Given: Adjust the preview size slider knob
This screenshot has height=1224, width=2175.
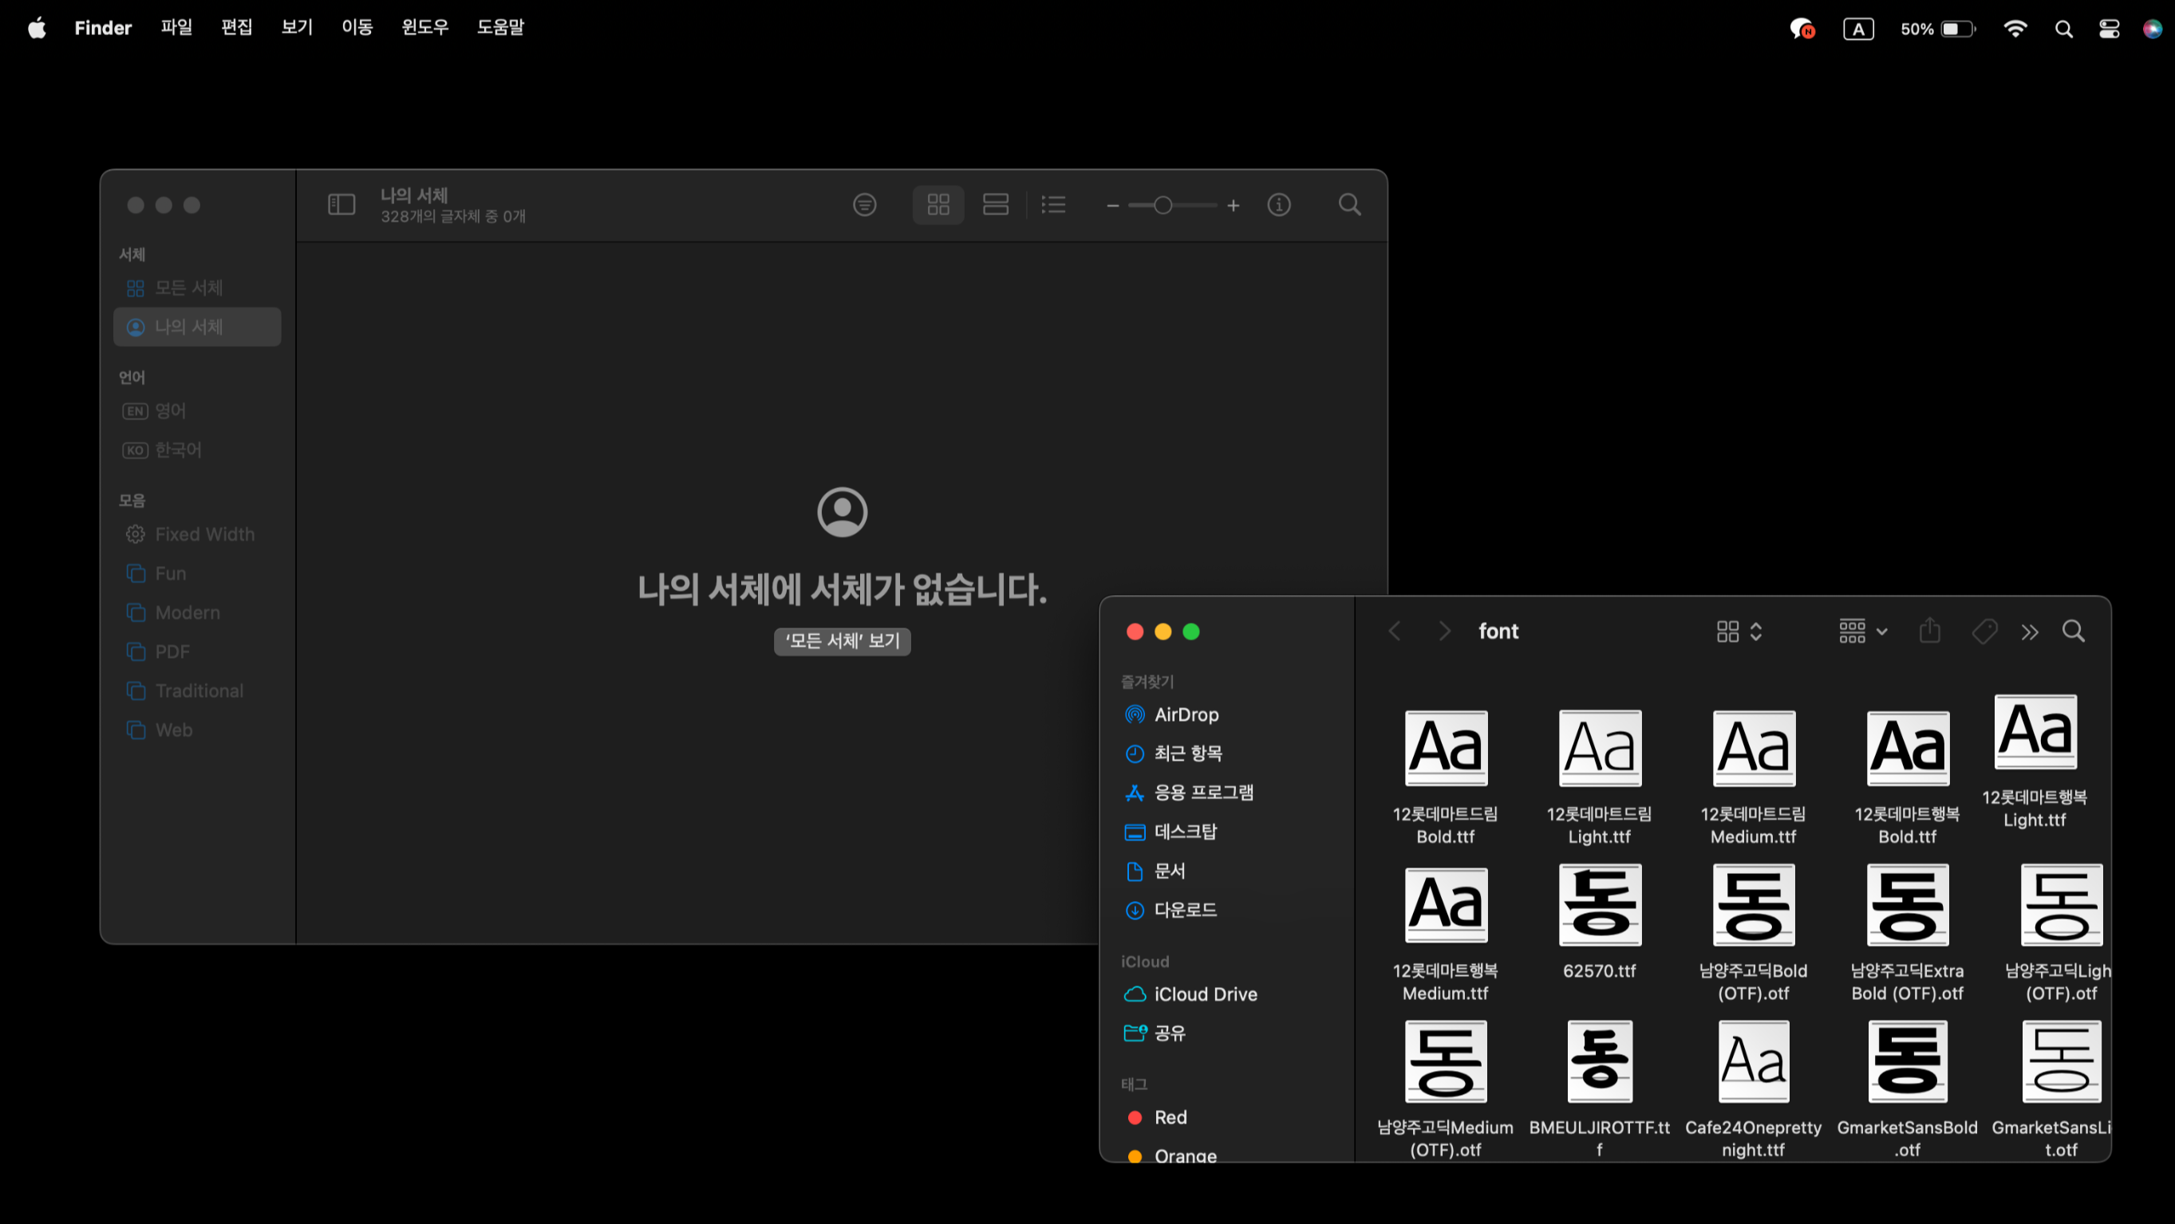Looking at the screenshot, I should coord(1162,205).
